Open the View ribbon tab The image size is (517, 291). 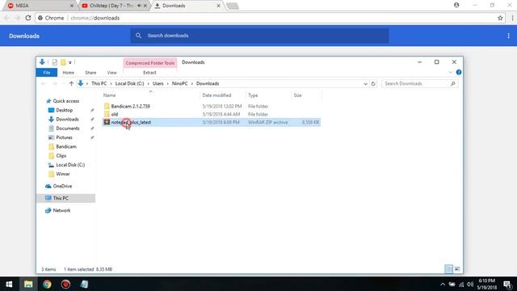(x=111, y=73)
